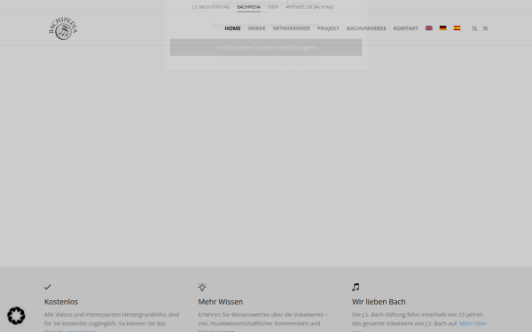Screen dimensions: 532x332
Task: Switch site language to Spanish flag
Action: pos(457,28)
